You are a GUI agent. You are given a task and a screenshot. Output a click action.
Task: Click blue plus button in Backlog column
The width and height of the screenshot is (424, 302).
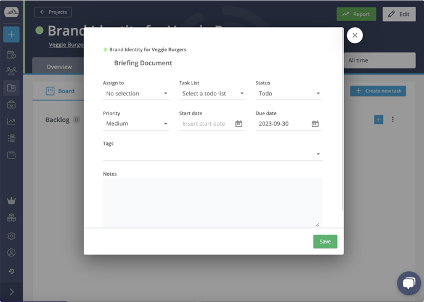(378, 120)
